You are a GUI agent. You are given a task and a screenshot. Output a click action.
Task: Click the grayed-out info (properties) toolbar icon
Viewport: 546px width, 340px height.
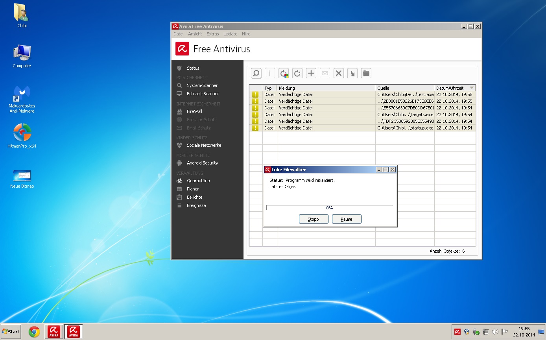(x=270, y=73)
